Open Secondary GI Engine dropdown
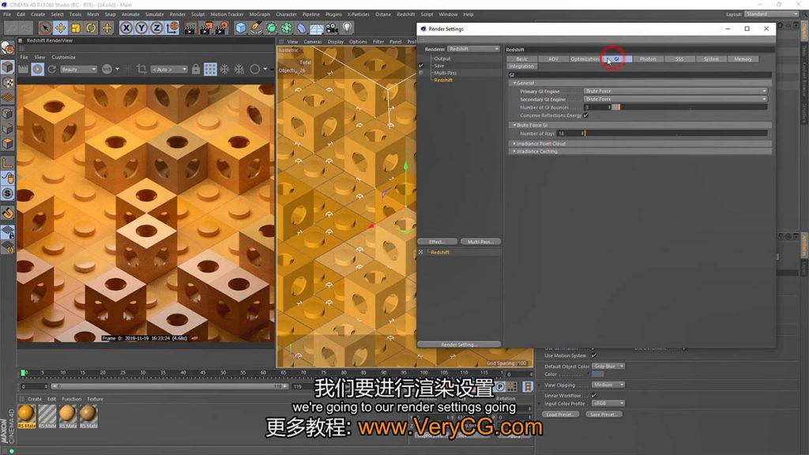Viewport: 809px width, 455px height. (x=675, y=99)
